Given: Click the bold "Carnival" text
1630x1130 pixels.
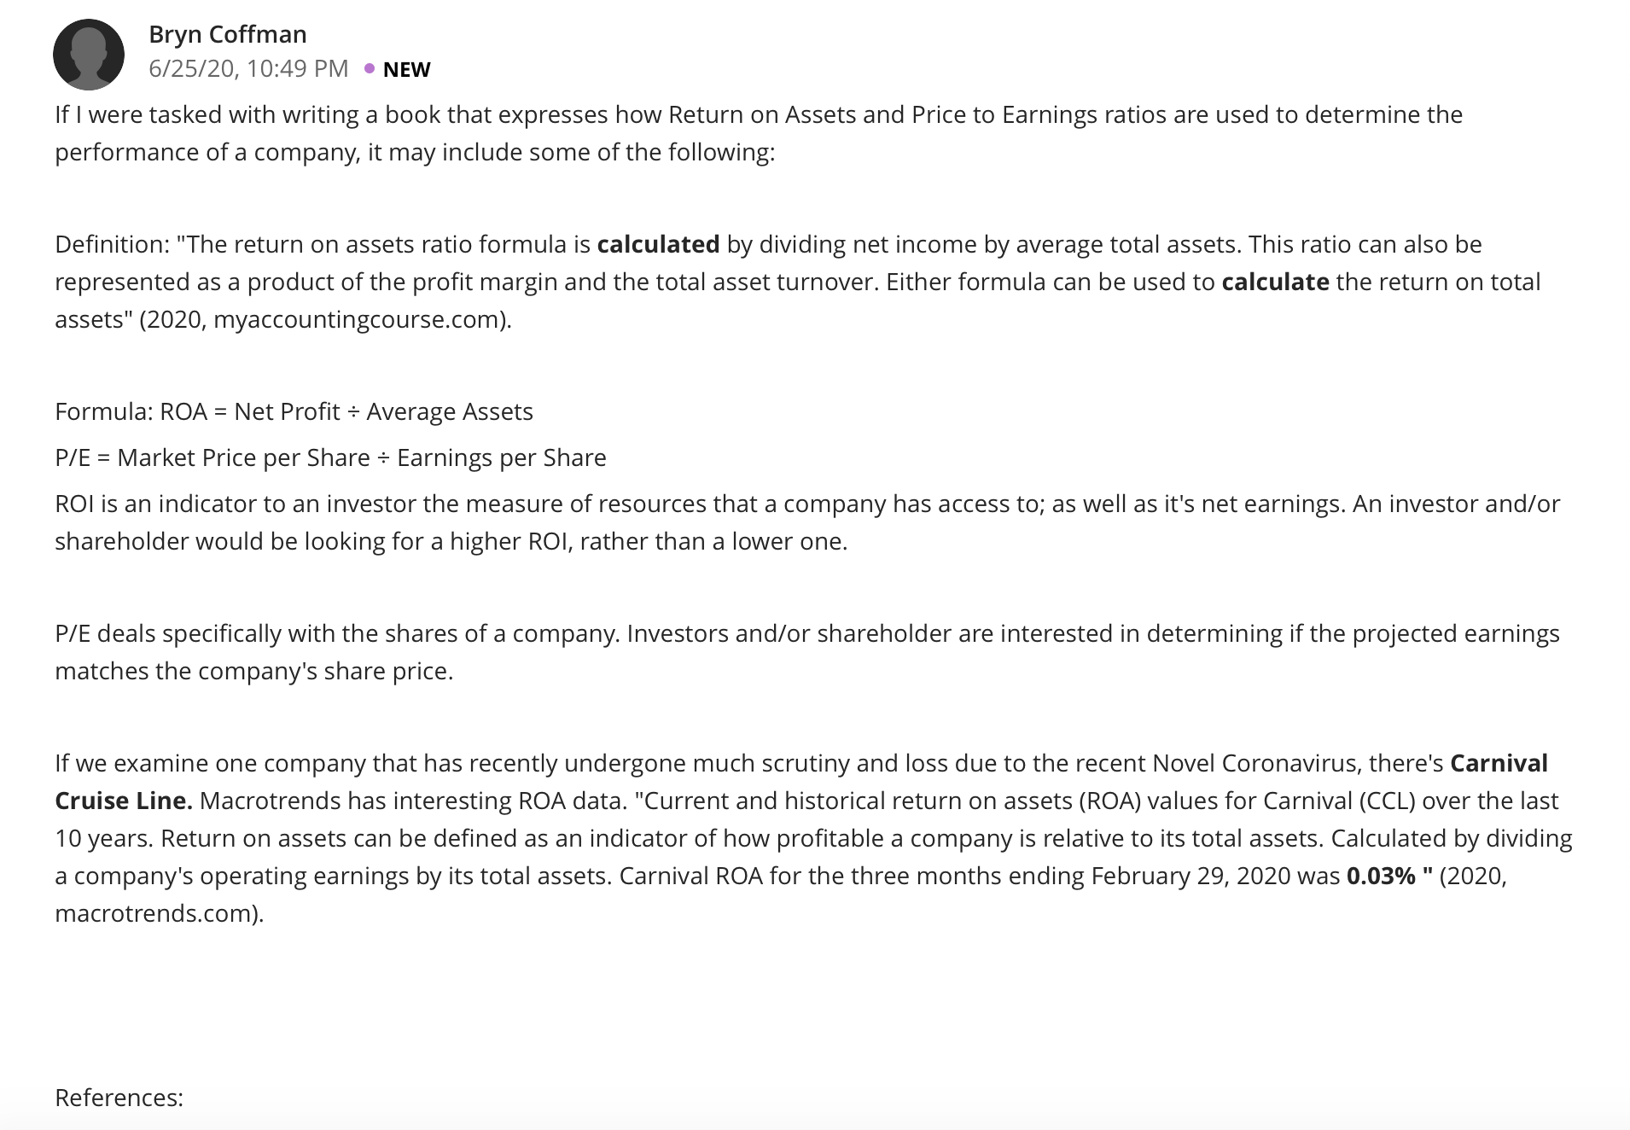Looking at the screenshot, I should (1499, 763).
